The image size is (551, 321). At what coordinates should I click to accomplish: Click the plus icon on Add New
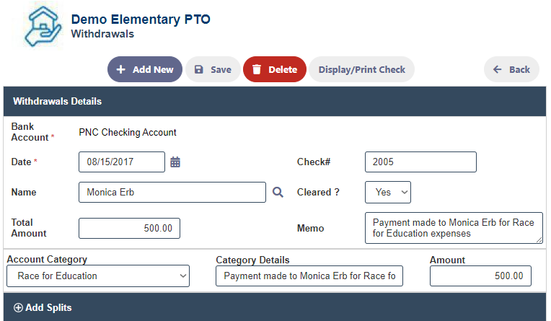coord(121,69)
